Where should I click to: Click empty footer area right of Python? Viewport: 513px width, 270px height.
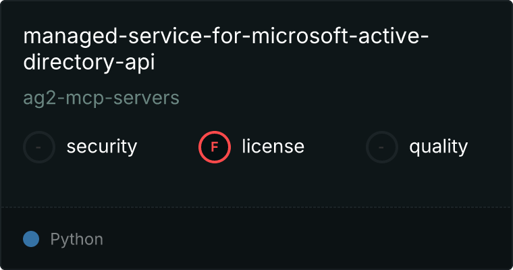(304, 239)
